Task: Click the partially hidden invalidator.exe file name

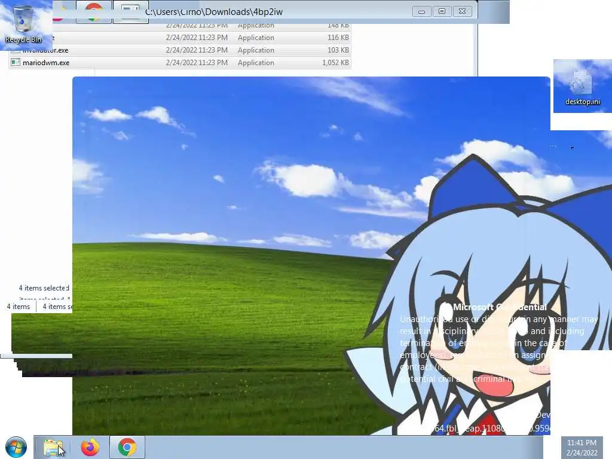Action: pos(45,50)
